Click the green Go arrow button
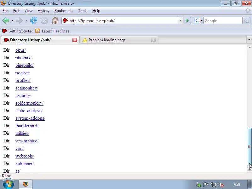Image resolution: width=252 pixels, height=189 pixels. tap(187, 20)
